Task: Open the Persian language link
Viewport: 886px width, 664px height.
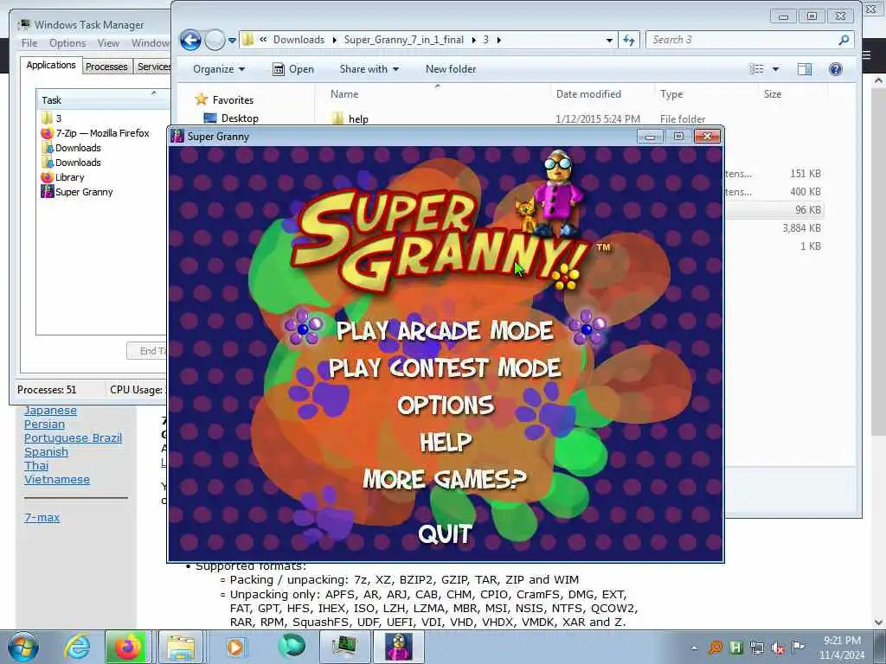Action: [44, 424]
